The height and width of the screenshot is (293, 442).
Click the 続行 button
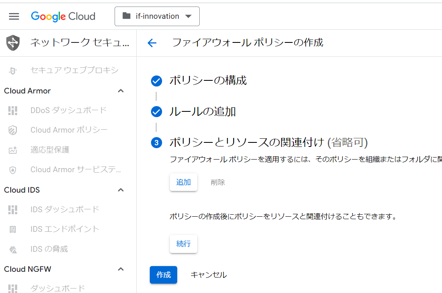(x=183, y=244)
